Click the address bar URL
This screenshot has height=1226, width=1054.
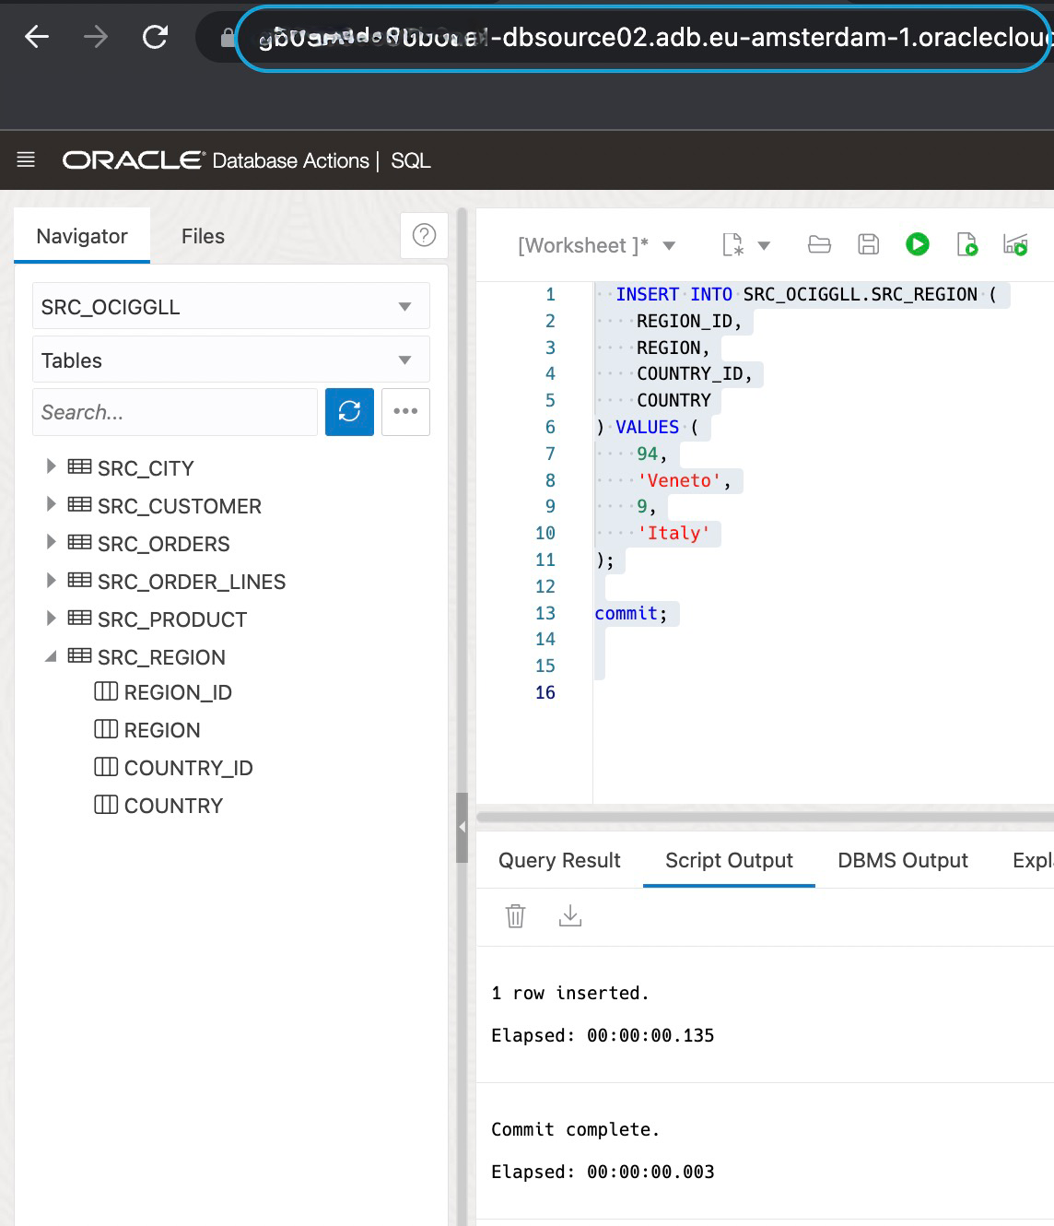644,38
